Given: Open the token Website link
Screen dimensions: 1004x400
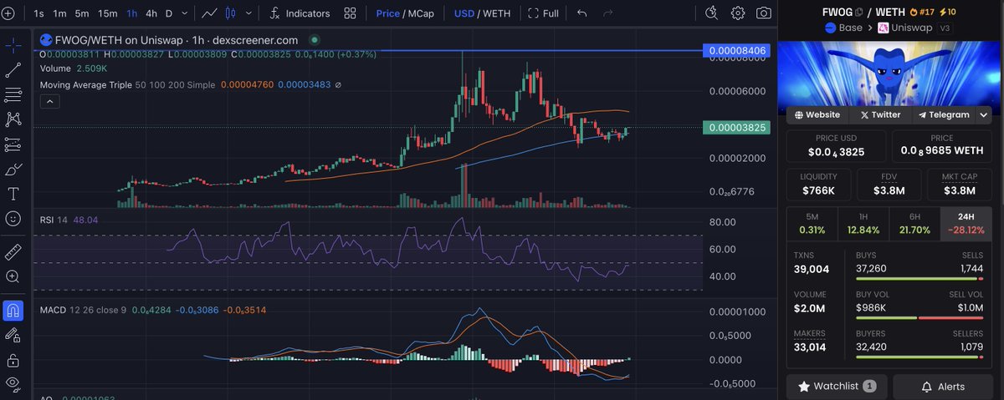Looking at the screenshot, I should click(817, 115).
